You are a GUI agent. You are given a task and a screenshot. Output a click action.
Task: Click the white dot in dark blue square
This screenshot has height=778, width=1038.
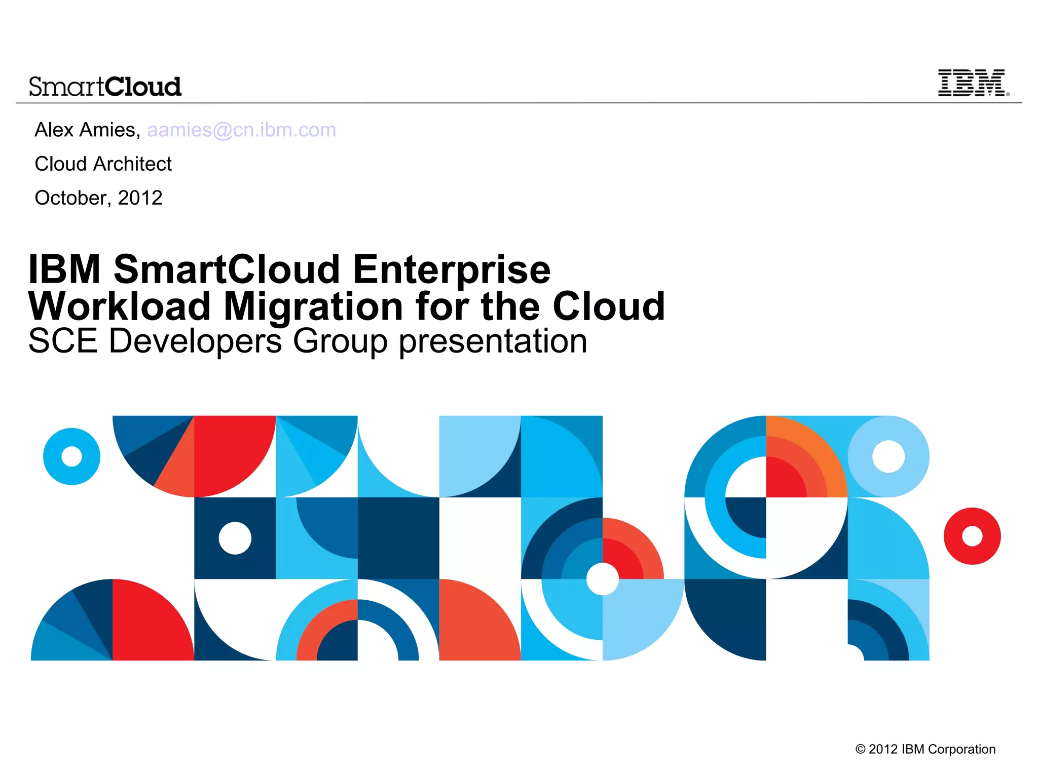click(x=235, y=538)
